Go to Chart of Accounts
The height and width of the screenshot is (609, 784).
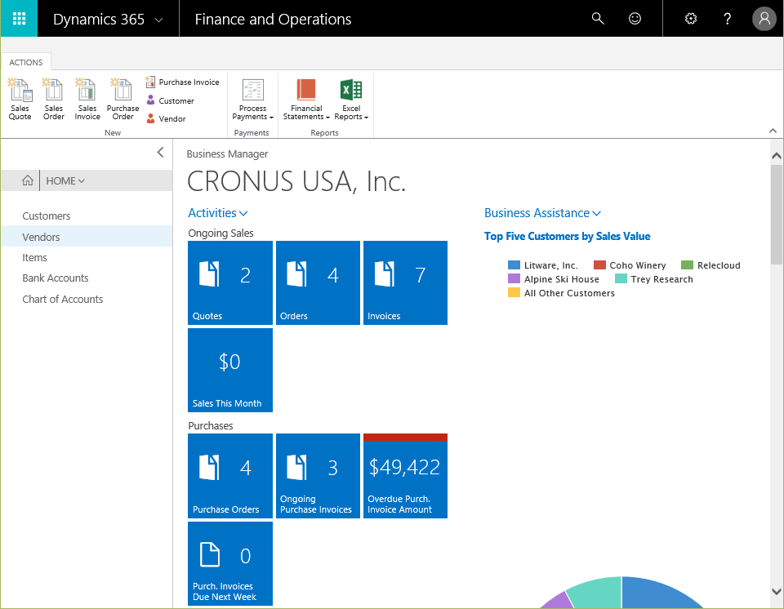click(63, 299)
